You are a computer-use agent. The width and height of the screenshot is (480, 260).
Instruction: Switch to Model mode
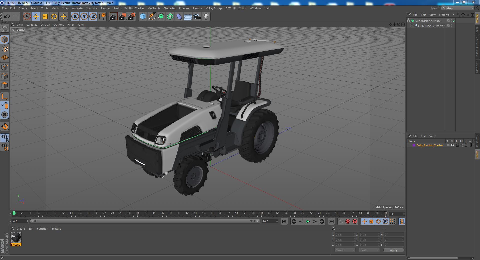5,40
